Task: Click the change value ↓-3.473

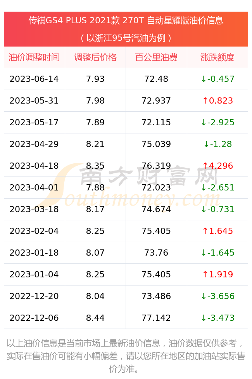Action: click(217, 318)
